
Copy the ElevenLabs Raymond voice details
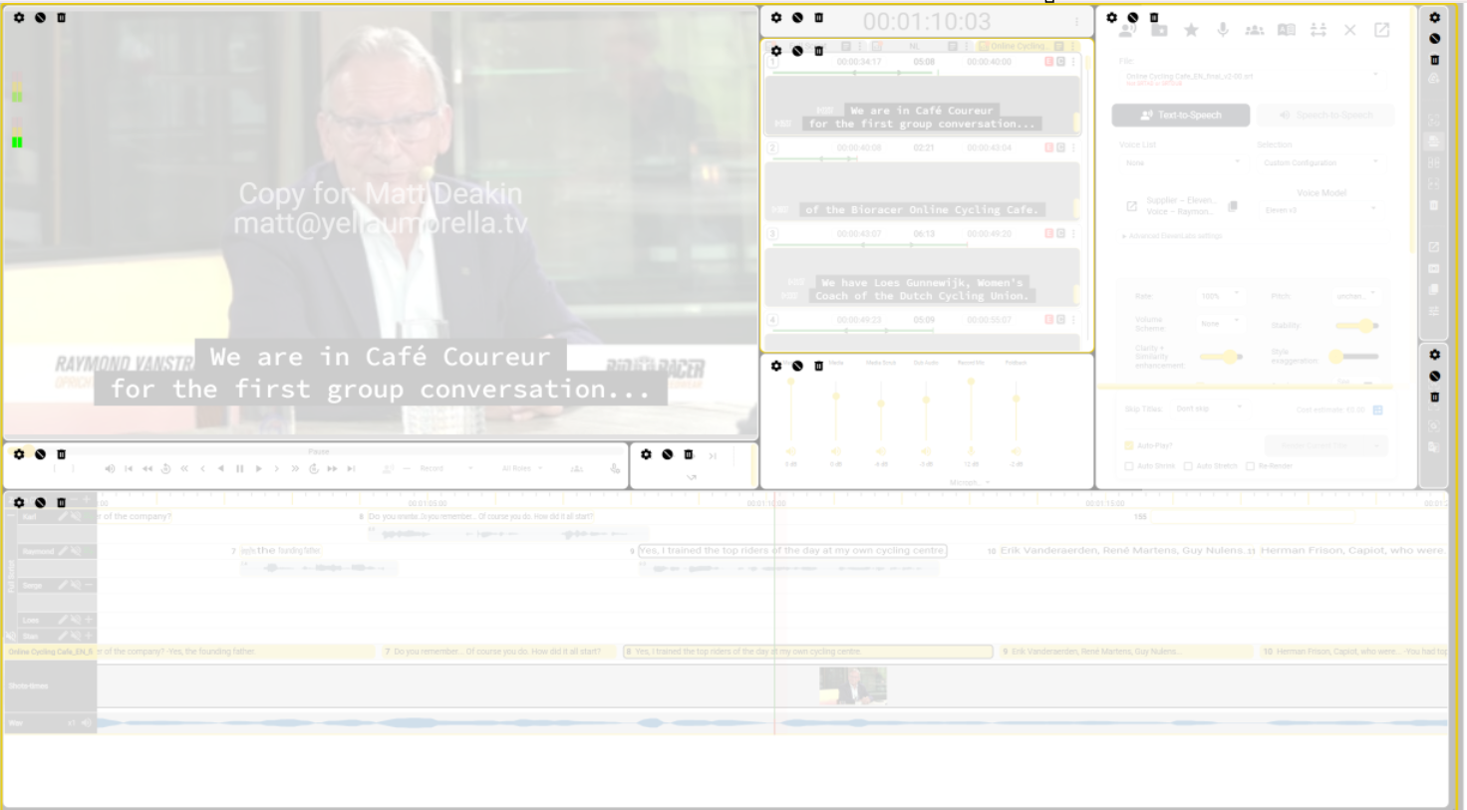click(1233, 206)
